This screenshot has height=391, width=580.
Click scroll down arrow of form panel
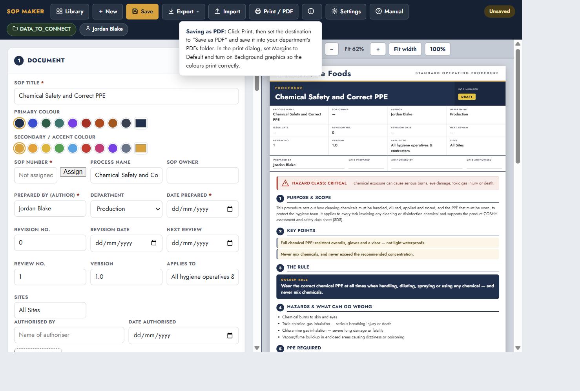257,348
